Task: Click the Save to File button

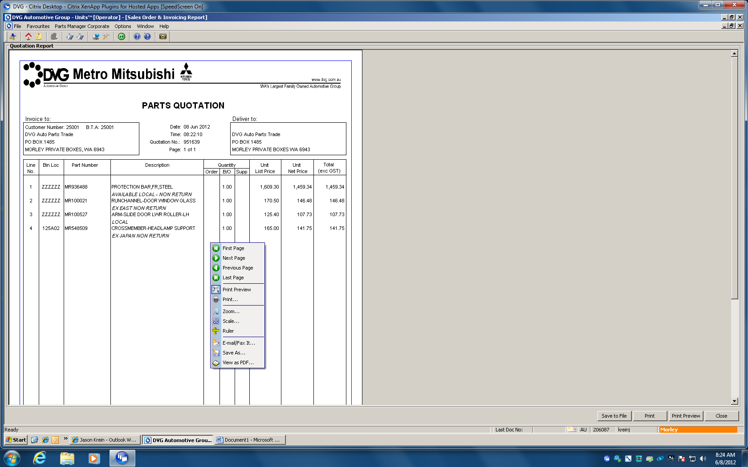Action: [x=614, y=416]
